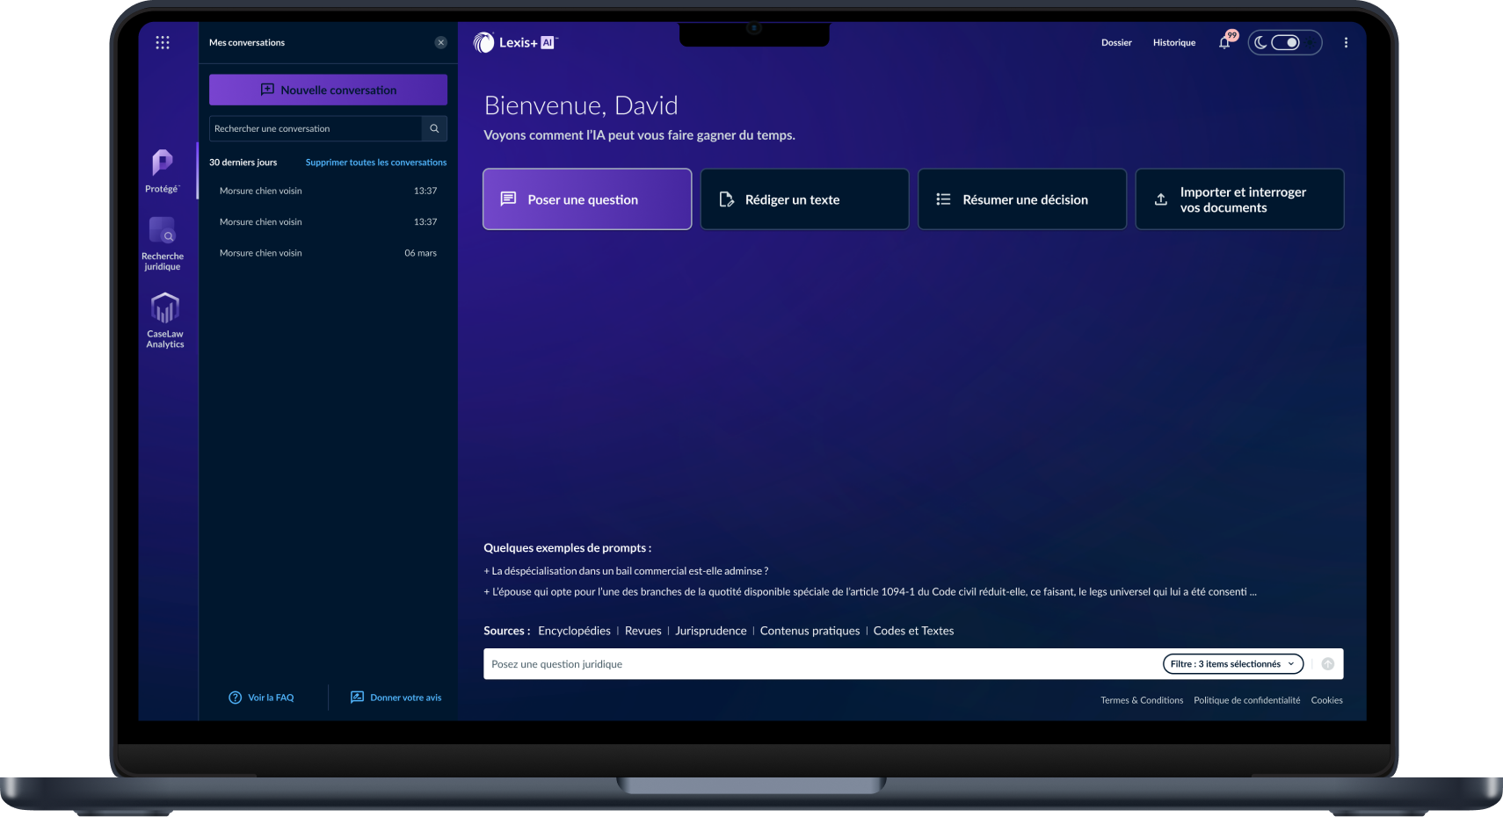Start a Nouvelle conversation
Viewport: 1503px width, 817px height.
pos(327,89)
